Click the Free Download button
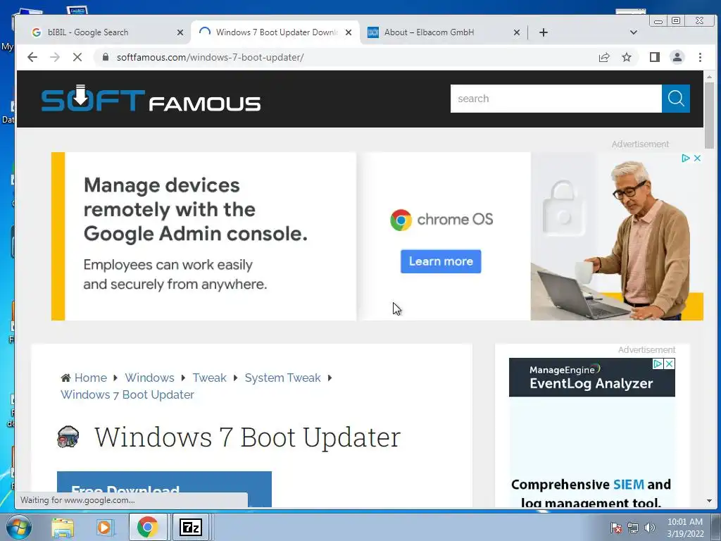The height and width of the screenshot is (541, 721). (x=164, y=490)
